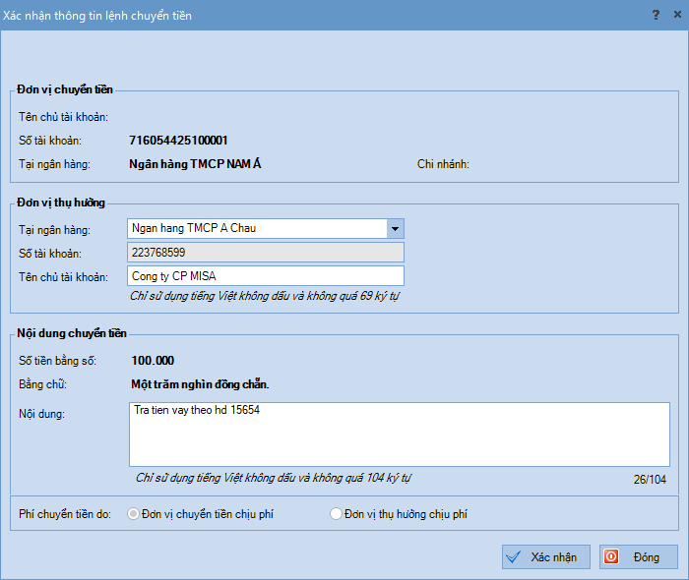Click the Ngân hàng TMCP NAM Á text
Image resolution: width=689 pixels, height=580 pixels.
click(195, 164)
